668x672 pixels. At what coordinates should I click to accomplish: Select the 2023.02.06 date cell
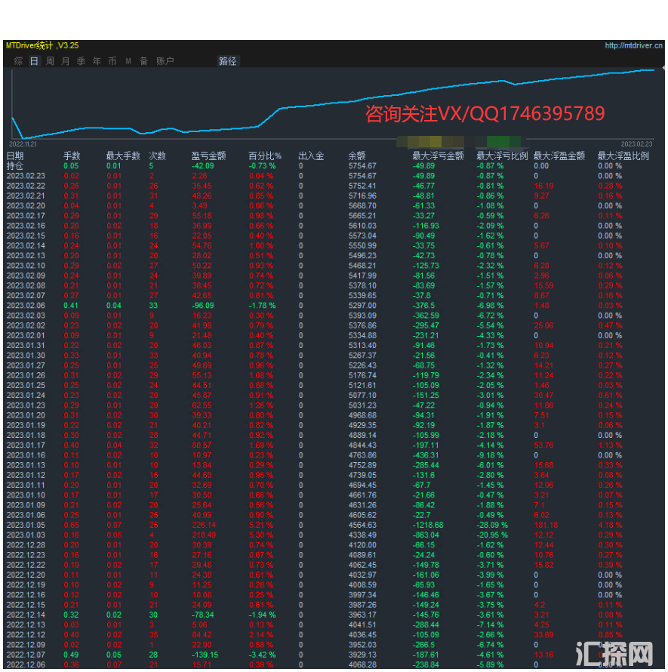point(26,306)
